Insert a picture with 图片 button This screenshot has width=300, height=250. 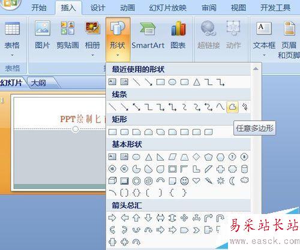pos(42,35)
